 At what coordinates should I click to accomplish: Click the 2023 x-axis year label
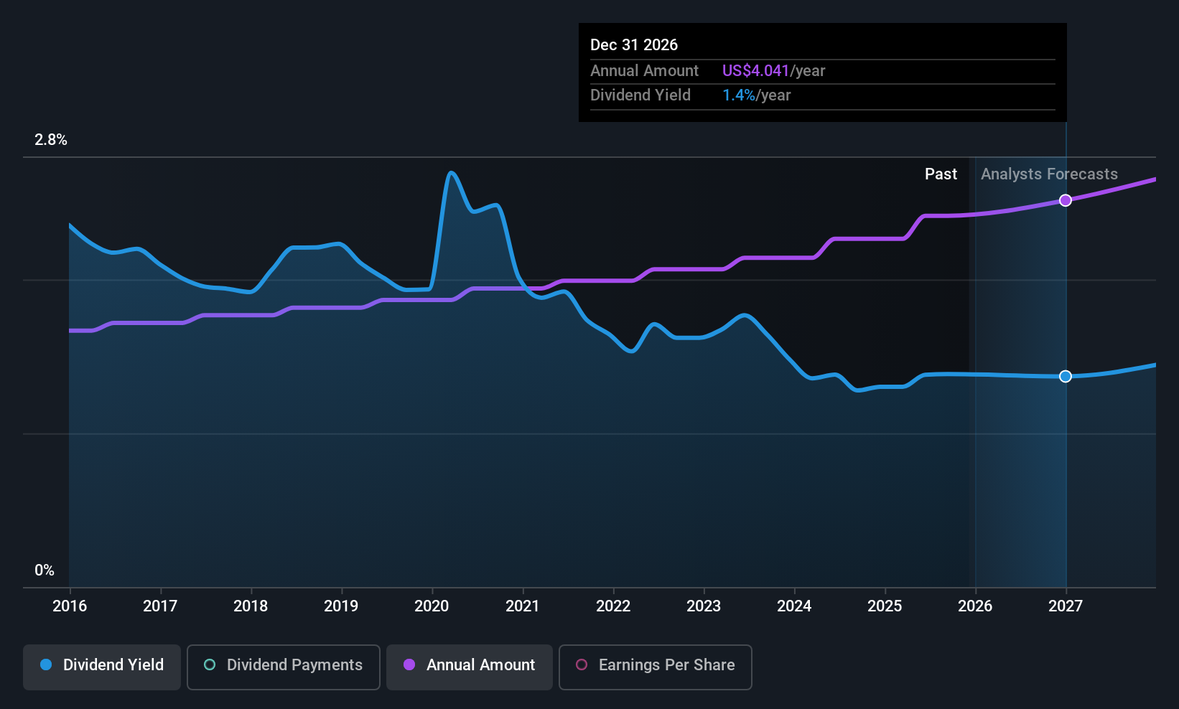point(704,606)
